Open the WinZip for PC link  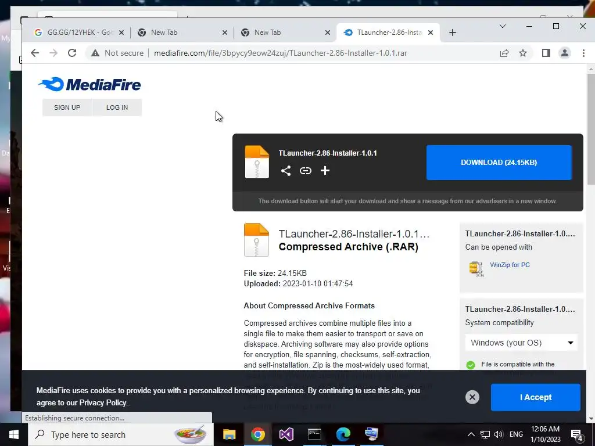pyautogui.click(x=510, y=265)
